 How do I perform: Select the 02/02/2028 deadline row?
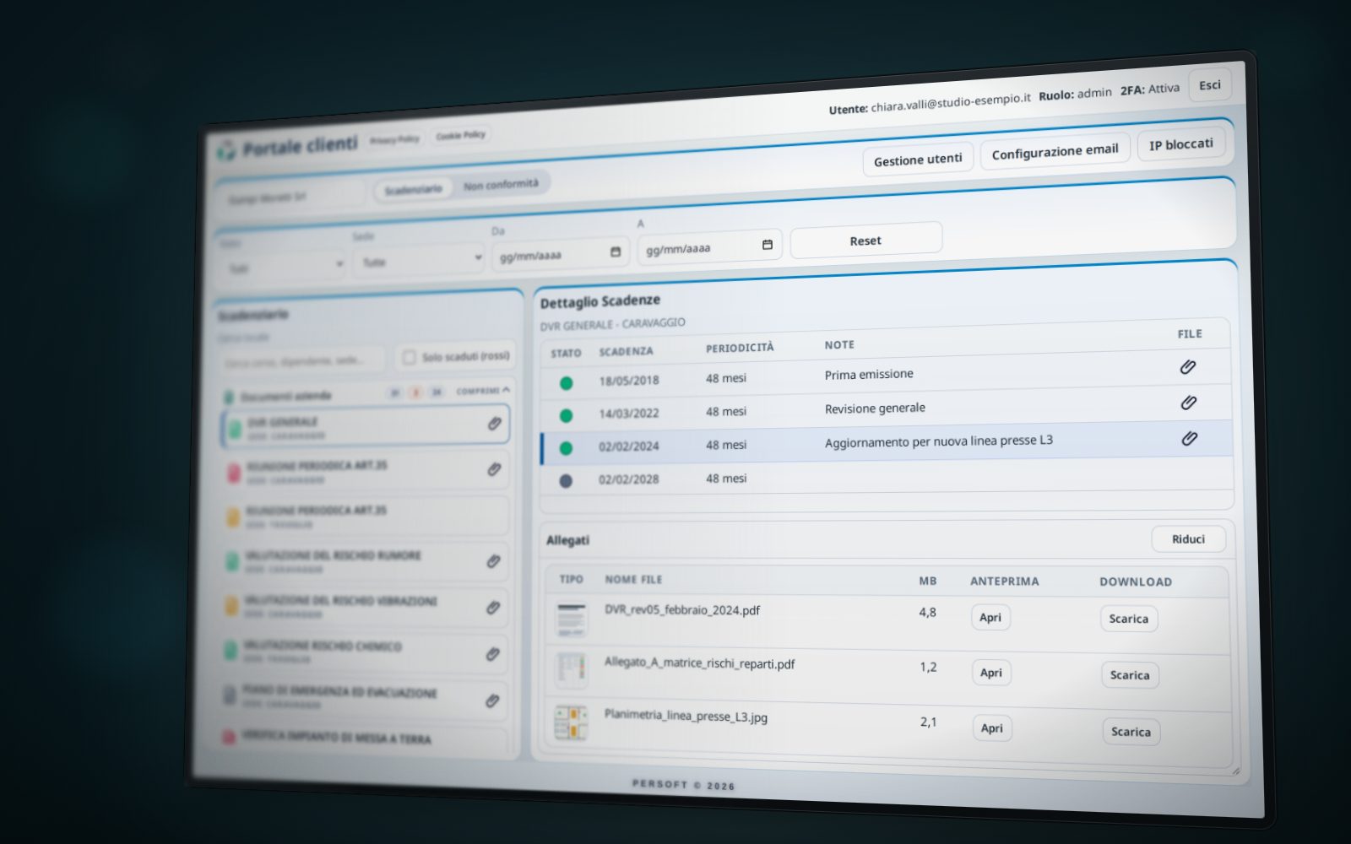click(887, 477)
